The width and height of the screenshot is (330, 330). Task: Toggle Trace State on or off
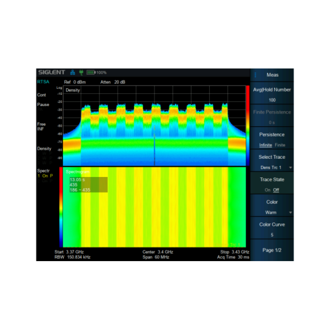pyautogui.click(x=272, y=184)
